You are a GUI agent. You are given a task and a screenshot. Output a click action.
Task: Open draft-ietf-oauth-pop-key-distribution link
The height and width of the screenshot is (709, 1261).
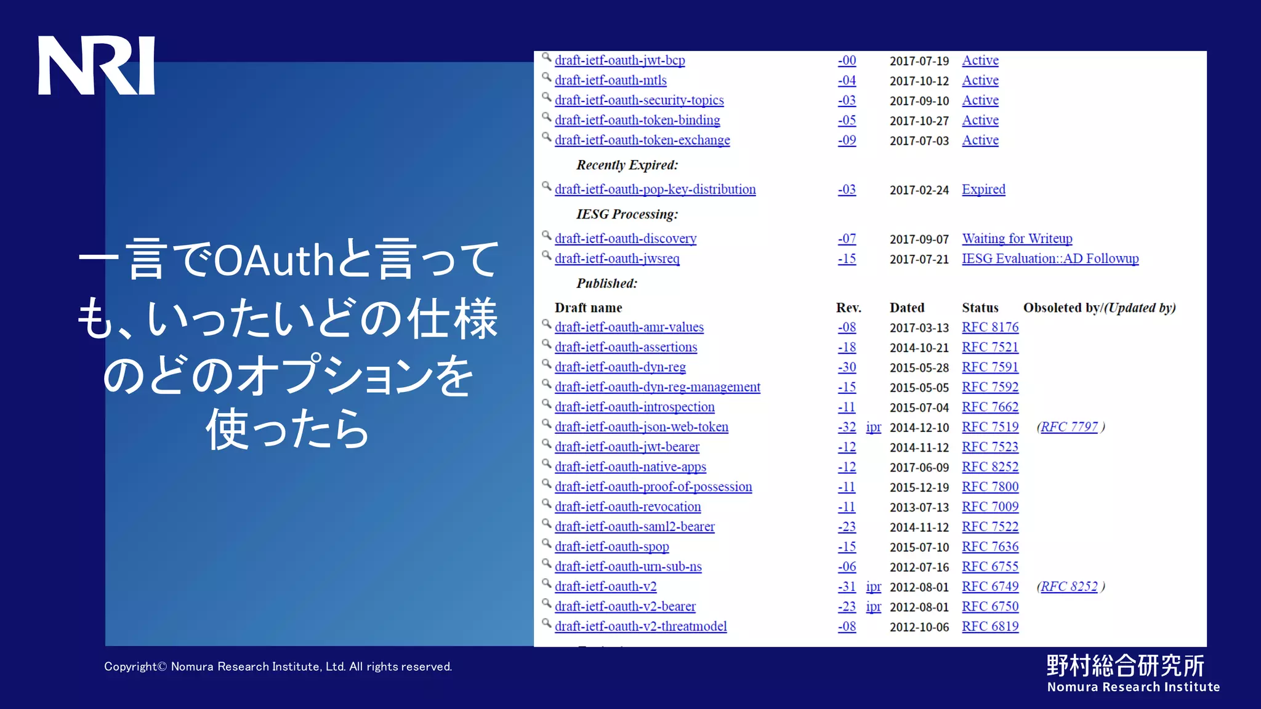[655, 190]
